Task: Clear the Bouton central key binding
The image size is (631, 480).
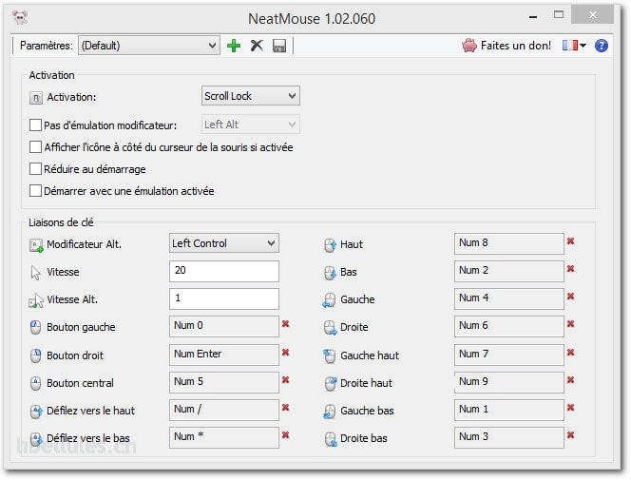Action: (x=286, y=380)
